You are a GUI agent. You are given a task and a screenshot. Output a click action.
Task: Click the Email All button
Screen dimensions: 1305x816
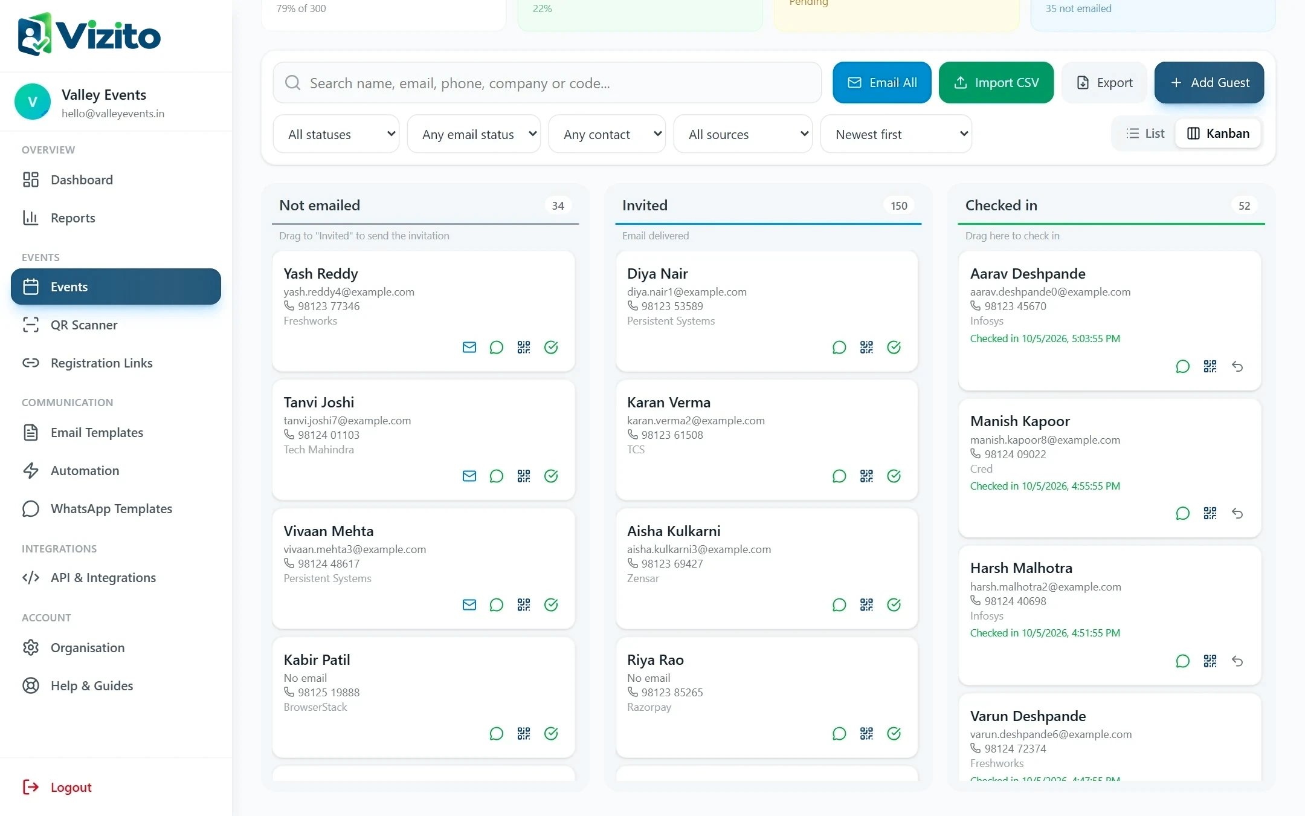pyautogui.click(x=881, y=82)
